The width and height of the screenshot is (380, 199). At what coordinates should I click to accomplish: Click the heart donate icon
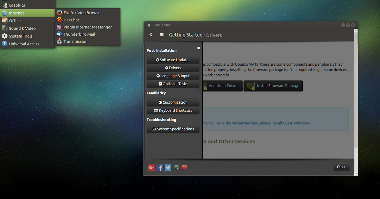pyautogui.click(x=184, y=167)
